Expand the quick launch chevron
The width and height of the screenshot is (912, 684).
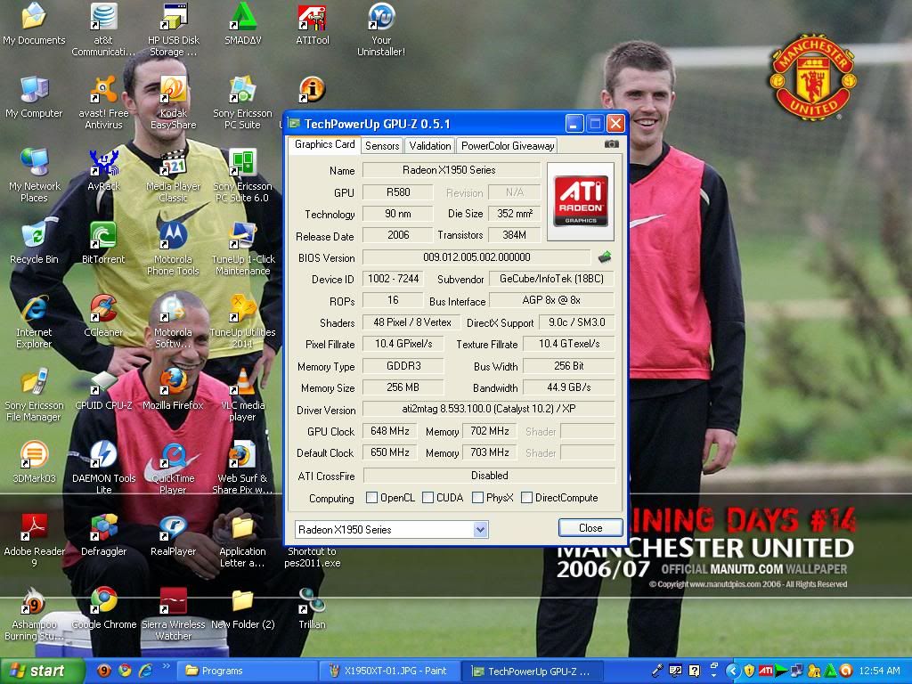166,666
